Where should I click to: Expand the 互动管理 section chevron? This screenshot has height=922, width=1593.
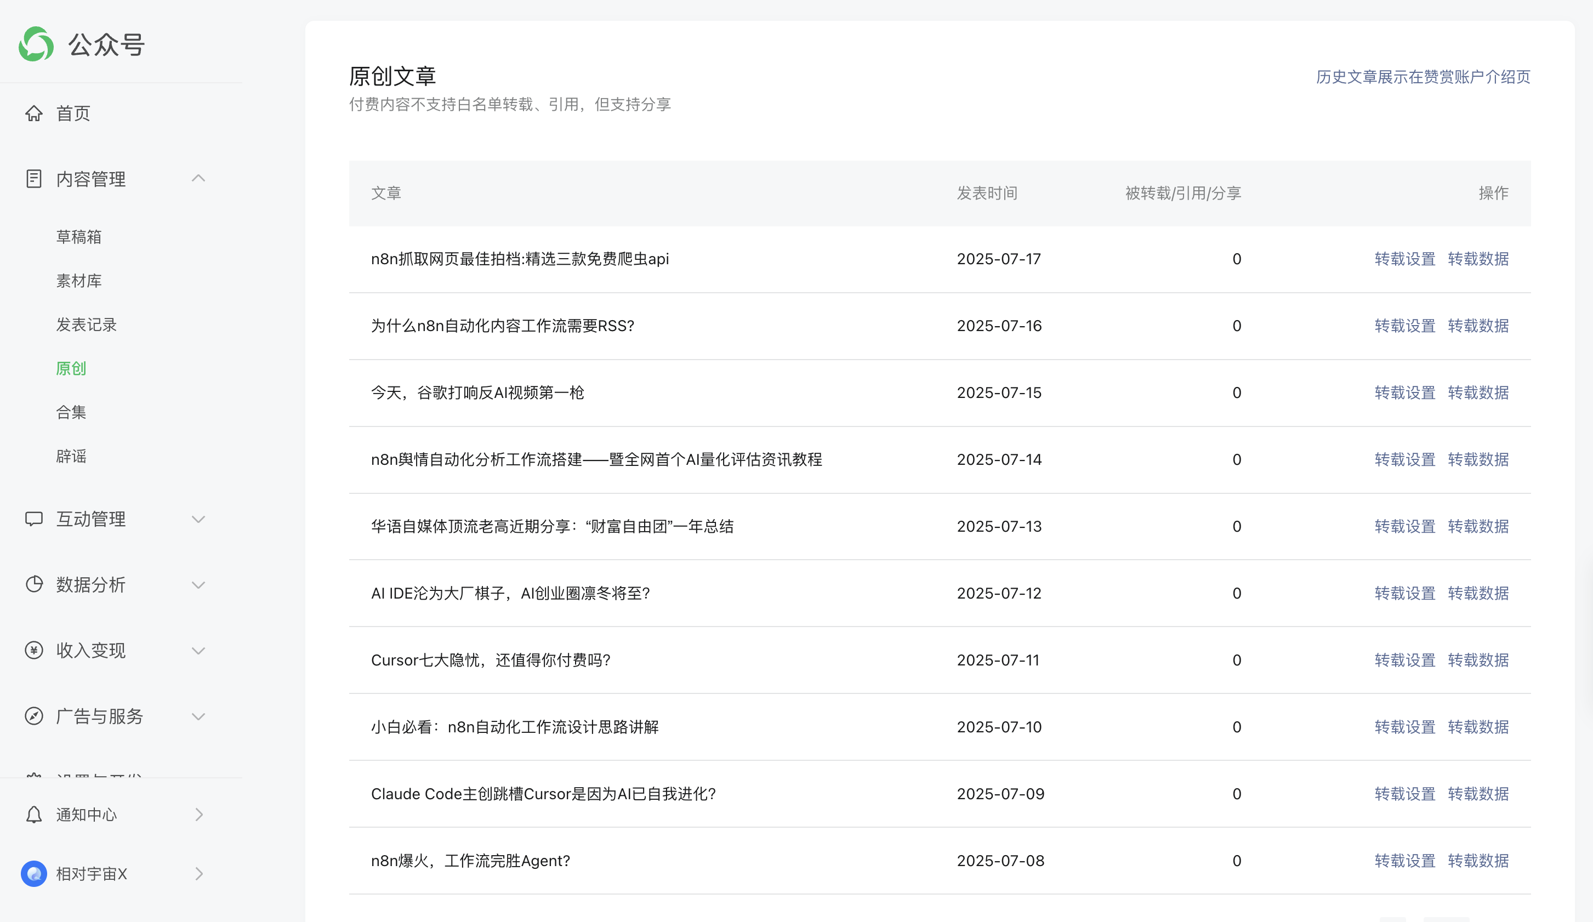[198, 519]
